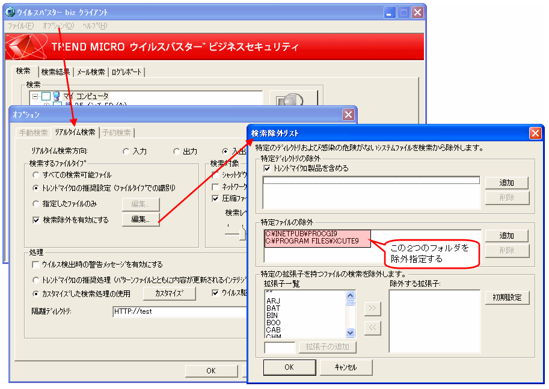The width and height of the screenshot is (549, 389).
Task: Click 編集 button next to 指定したファイルのみ
Action: pos(141,204)
